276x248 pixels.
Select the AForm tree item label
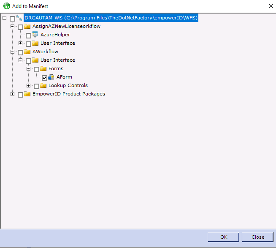click(64, 77)
